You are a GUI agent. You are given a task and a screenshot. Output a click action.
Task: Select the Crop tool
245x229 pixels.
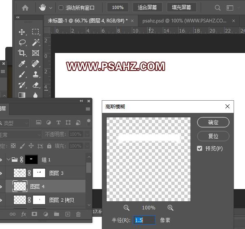coord(22,53)
